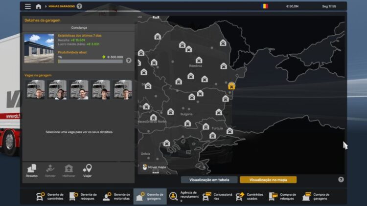Select the highlighted yellow Constanța garage marker
The height and width of the screenshot is (206, 367).
tap(231, 86)
